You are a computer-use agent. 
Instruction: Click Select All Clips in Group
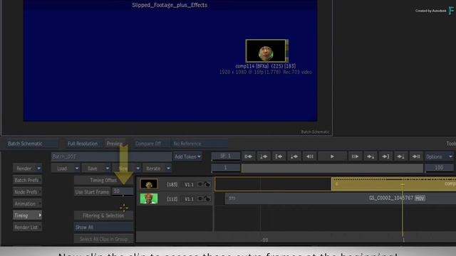point(103,239)
